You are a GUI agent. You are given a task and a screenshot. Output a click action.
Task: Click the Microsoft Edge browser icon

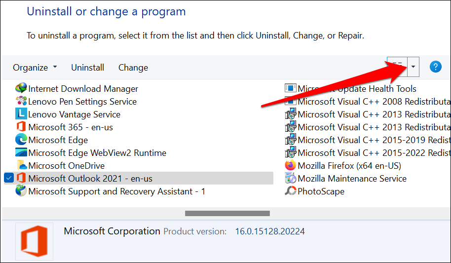tap(21, 140)
